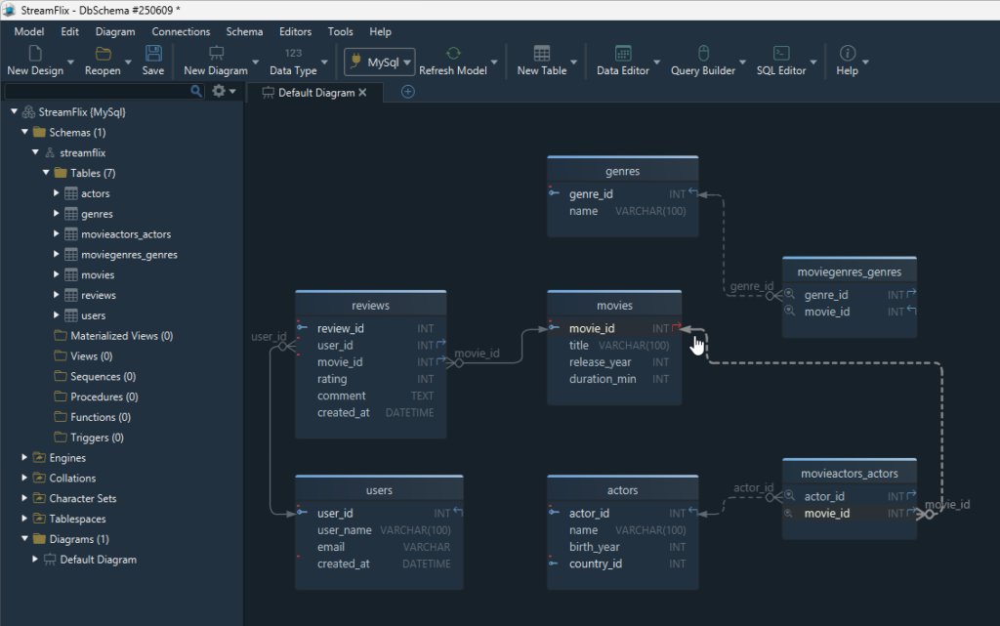This screenshot has width=1000, height=626.
Task: Open the Data Editor tool
Action: [622, 54]
